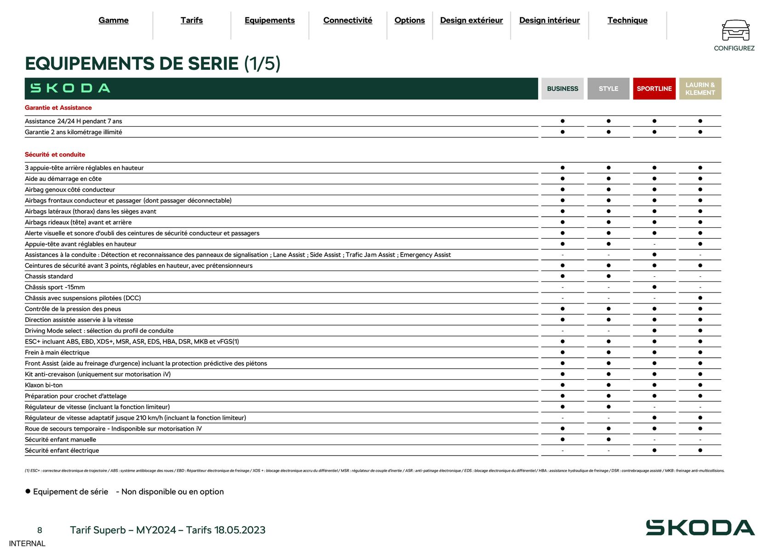Click the 'Equipement de série' legend bullet
This screenshot has height=551, width=780.
pos(28,491)
